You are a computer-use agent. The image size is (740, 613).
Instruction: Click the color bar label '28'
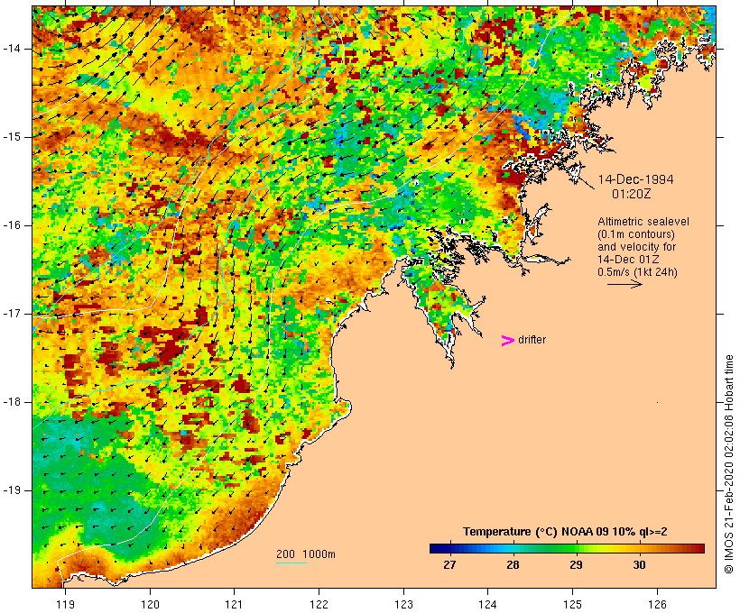point(513,564)
